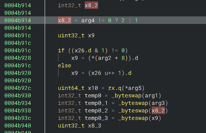Follow the _byteswap call taking arg1

coord(134,95)
